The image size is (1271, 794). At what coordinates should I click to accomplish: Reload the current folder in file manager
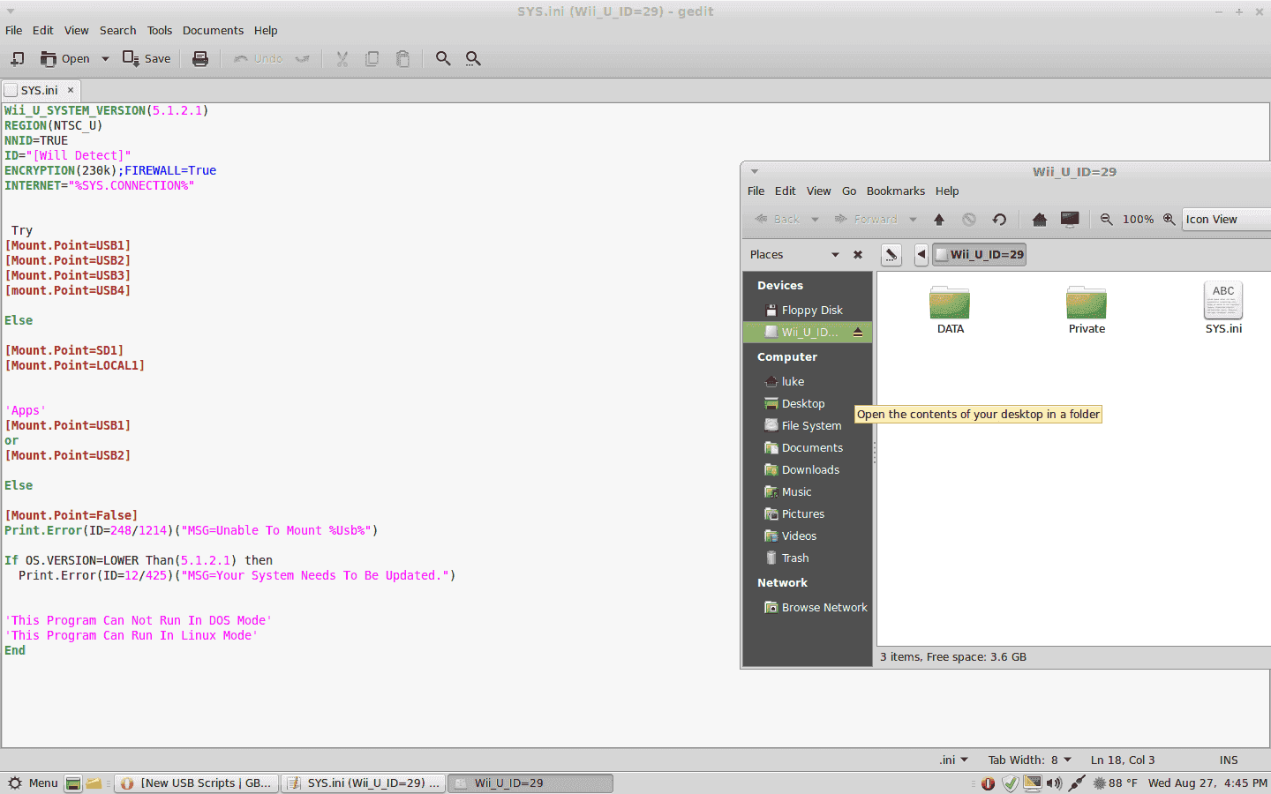point(999,220)
